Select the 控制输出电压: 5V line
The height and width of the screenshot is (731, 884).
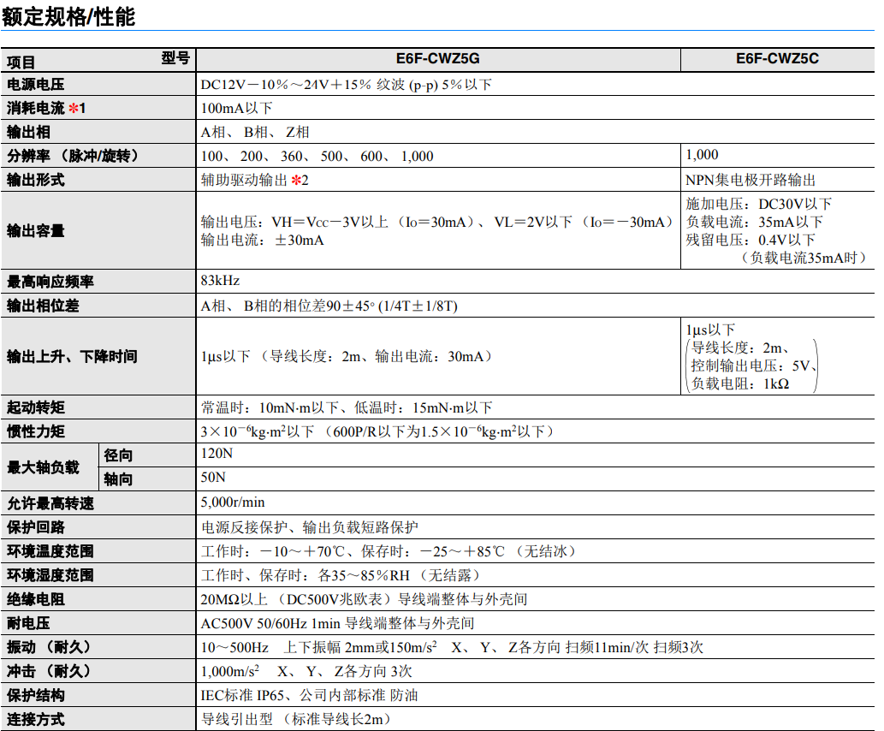754,365
